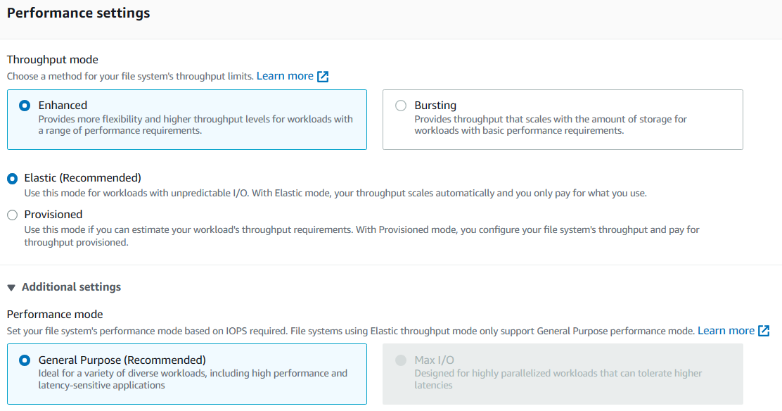
Task: Click the Elastic mode description paragraph
Action: [x=335, y=194]
